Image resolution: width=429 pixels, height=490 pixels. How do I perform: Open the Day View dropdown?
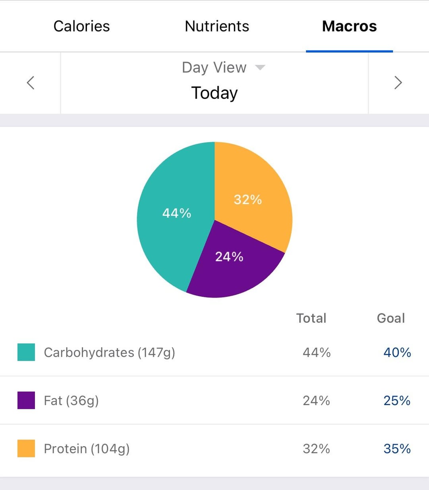coord(223,68)
